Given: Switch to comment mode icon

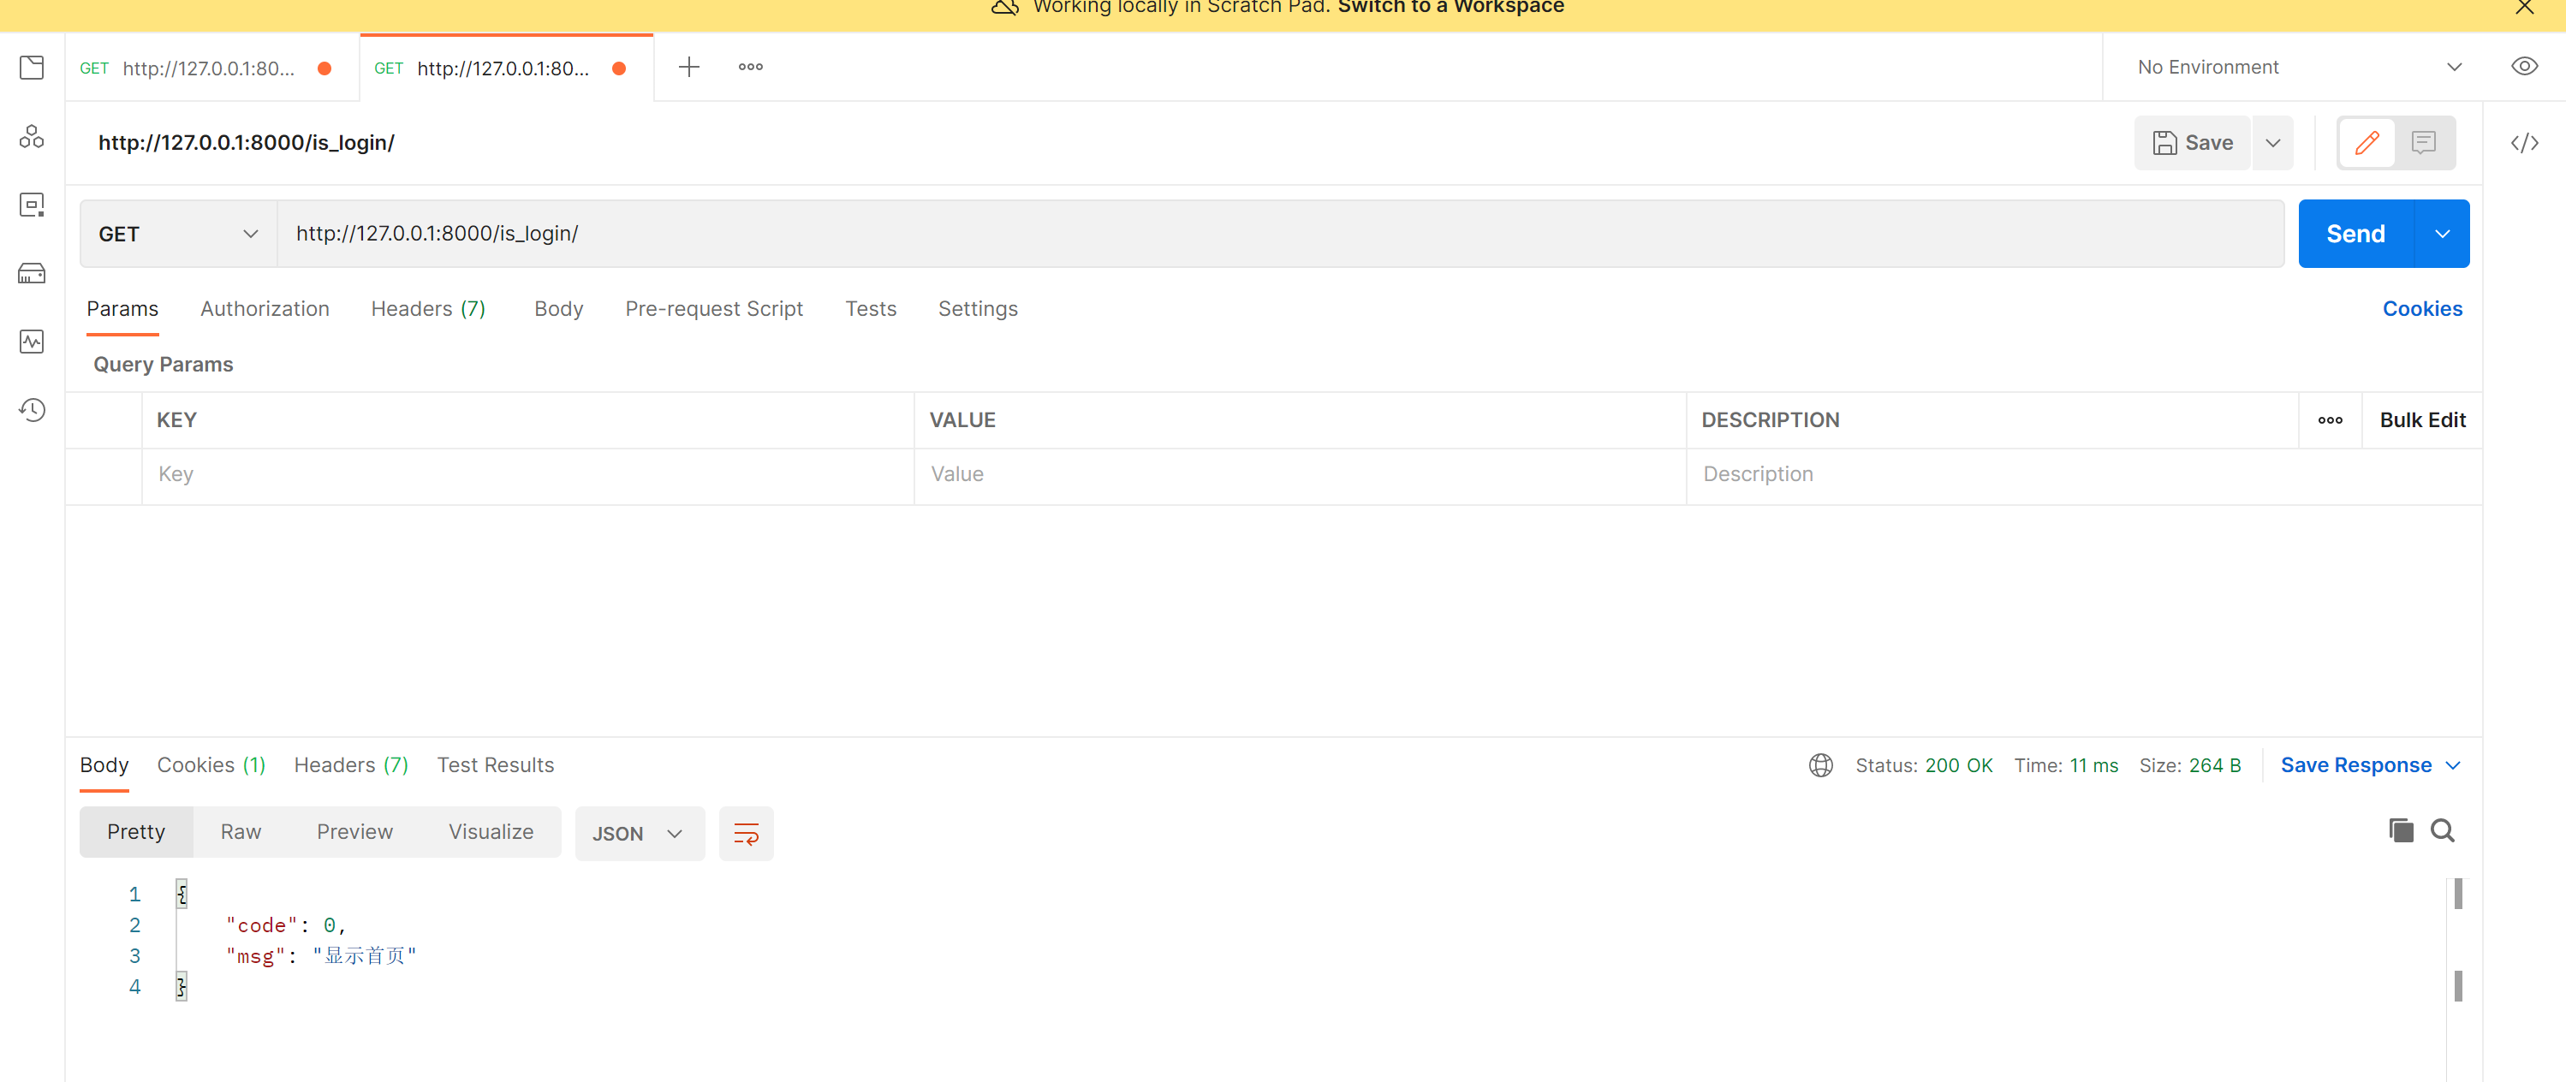Looking at the screenshot, I should 2424,144.
